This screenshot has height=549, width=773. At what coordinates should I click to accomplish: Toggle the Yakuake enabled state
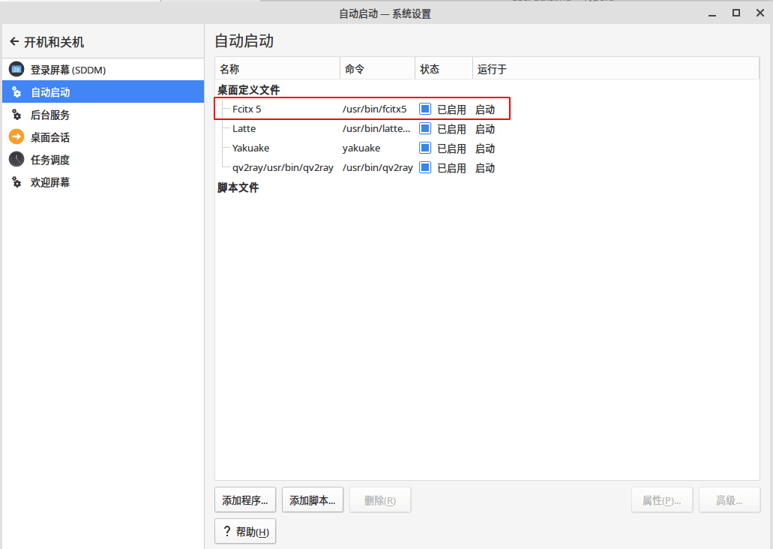tap(425, 148)
